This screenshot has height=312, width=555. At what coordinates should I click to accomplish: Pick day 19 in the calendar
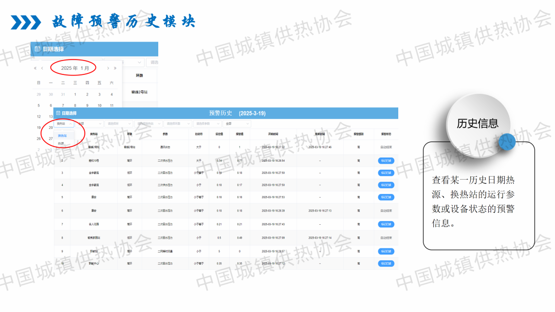click(39, 128)
